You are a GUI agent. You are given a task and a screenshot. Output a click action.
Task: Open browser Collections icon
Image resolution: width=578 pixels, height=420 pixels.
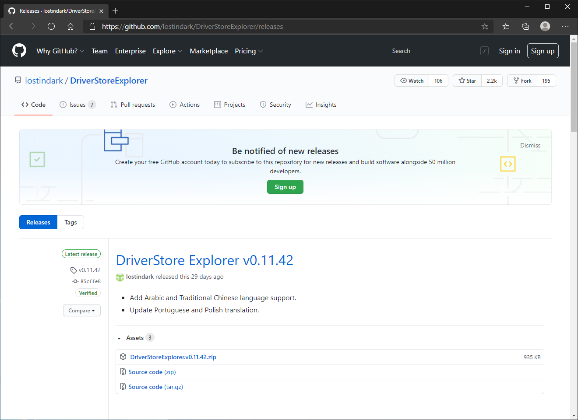525,26
